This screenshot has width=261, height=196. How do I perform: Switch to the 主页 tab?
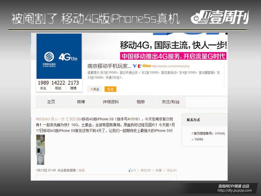pos(51,102)
